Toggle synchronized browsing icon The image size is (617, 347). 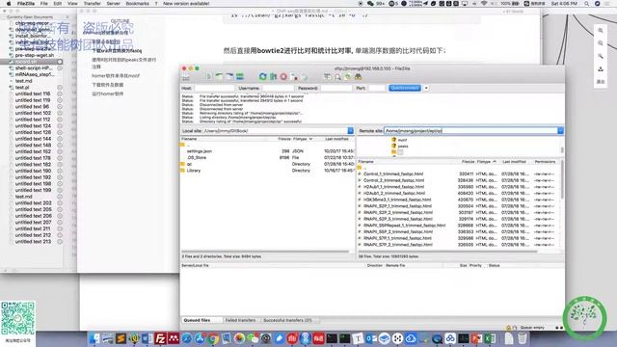point(347,77)
